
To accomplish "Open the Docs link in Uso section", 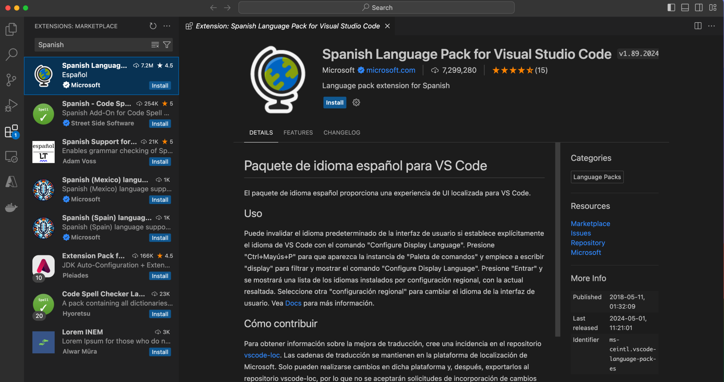I will click(293, 303).
